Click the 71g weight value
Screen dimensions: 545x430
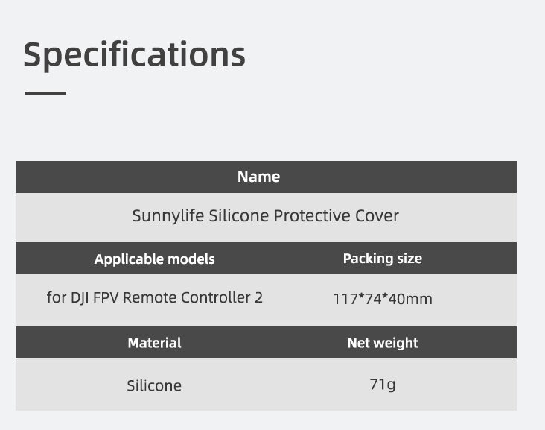click(x=382, y=385)
